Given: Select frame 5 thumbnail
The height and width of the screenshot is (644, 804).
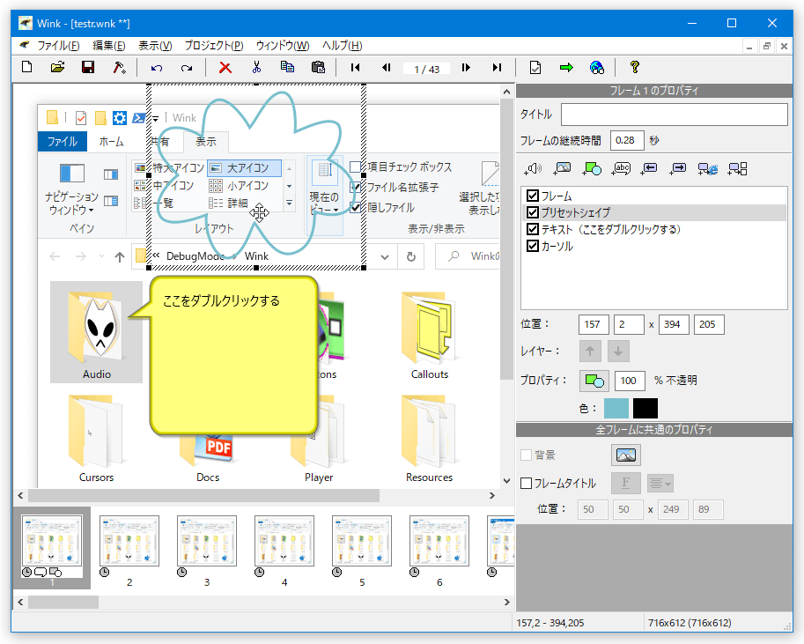Looking at the screenshot, I should pyautogui.click(x=362, y=541).
